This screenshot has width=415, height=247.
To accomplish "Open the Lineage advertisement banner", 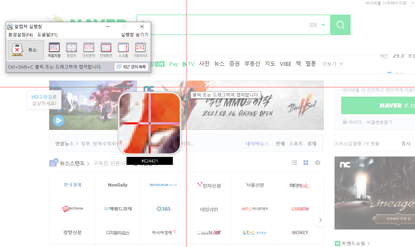I will [375, 193].
